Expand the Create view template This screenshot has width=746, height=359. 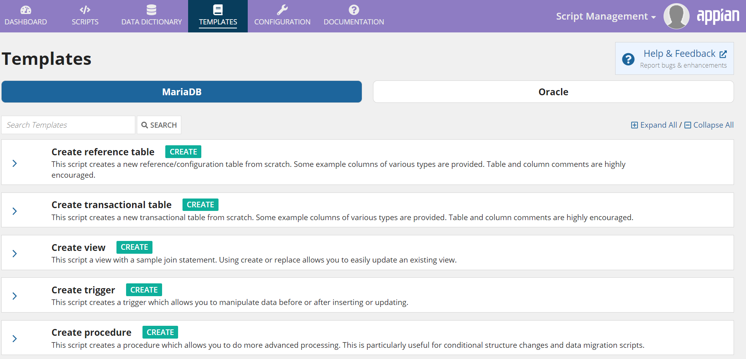tap(15, 253)
